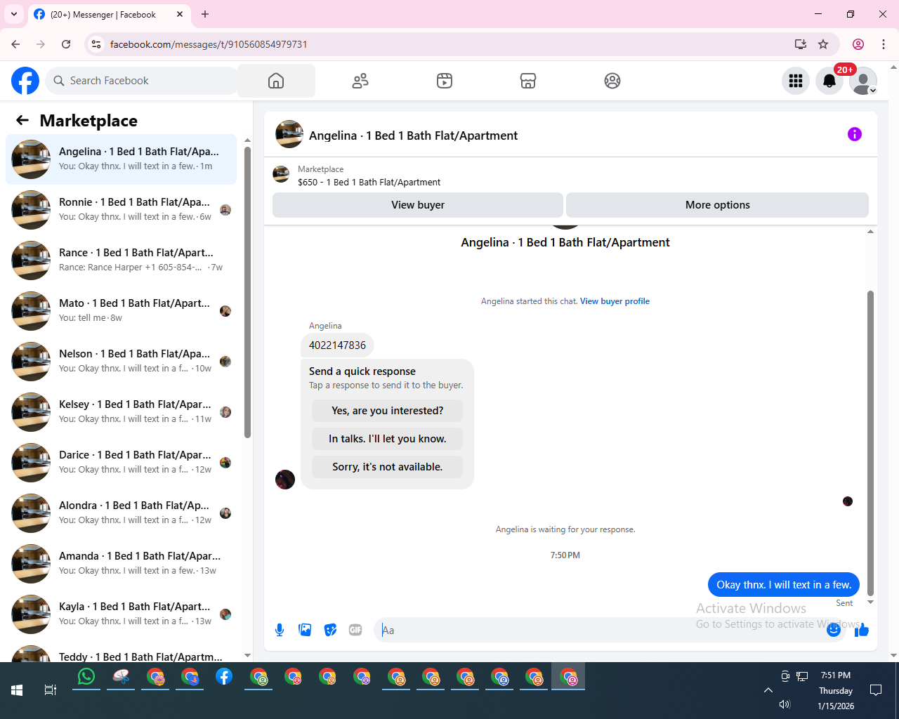Click the install app icon in address bar

[x=800, y=44]
